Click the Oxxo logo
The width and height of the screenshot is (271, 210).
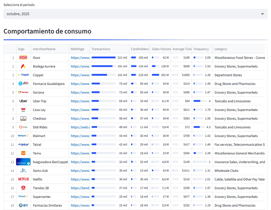pos(23,58)
